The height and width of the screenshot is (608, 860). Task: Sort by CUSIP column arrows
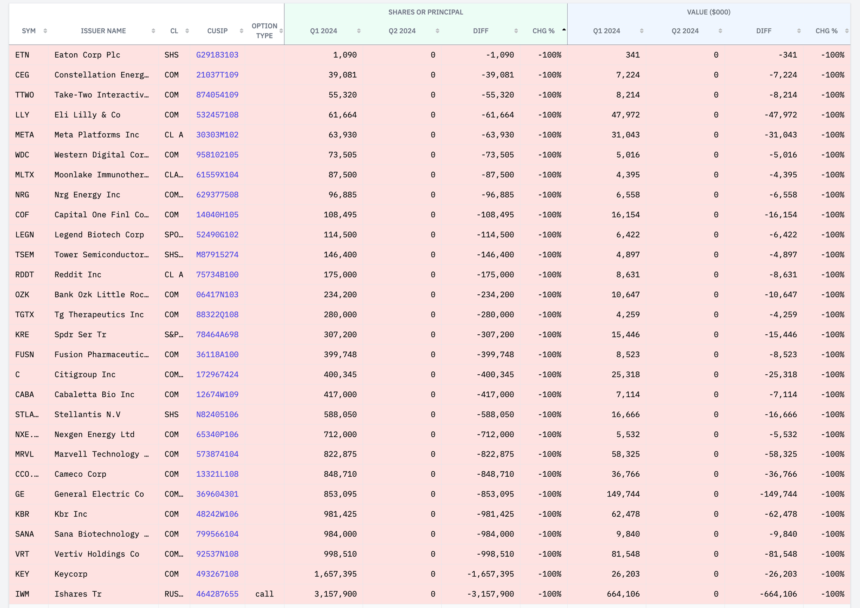241,31
